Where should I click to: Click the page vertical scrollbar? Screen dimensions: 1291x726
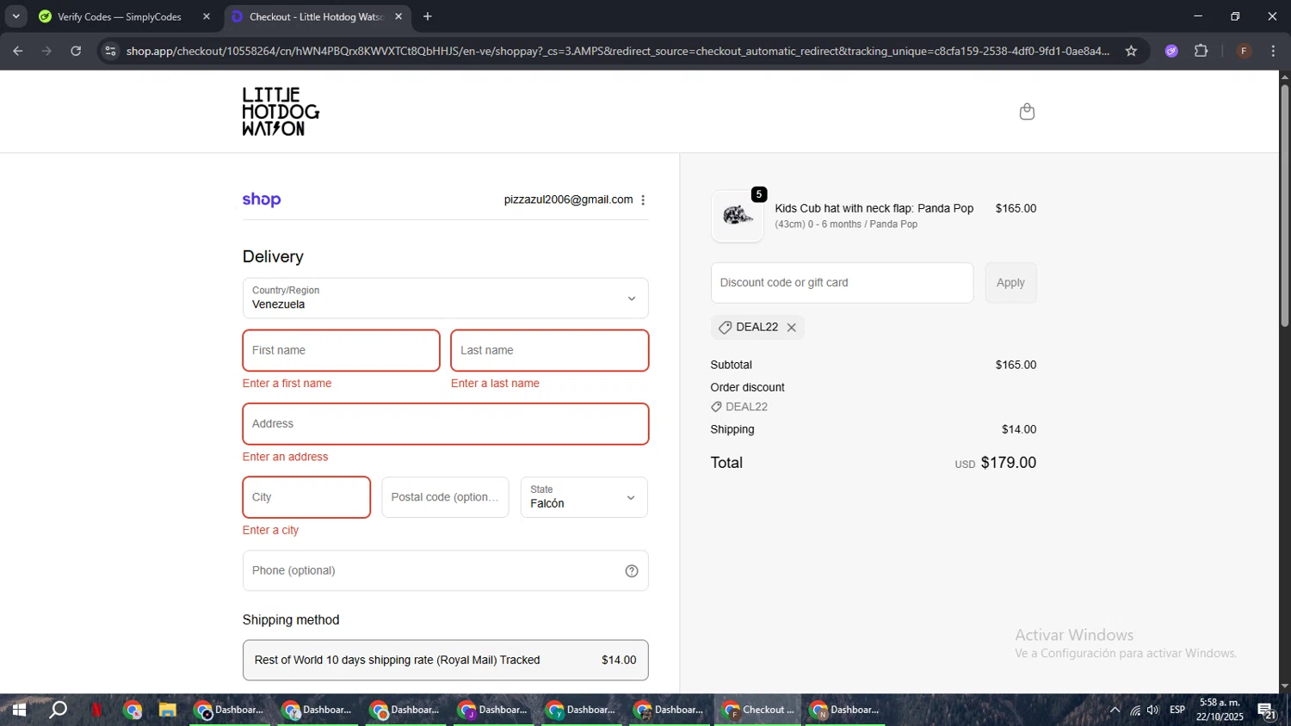point(1284,205)
